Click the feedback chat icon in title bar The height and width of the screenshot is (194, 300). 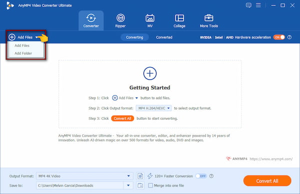coord(248,5)
